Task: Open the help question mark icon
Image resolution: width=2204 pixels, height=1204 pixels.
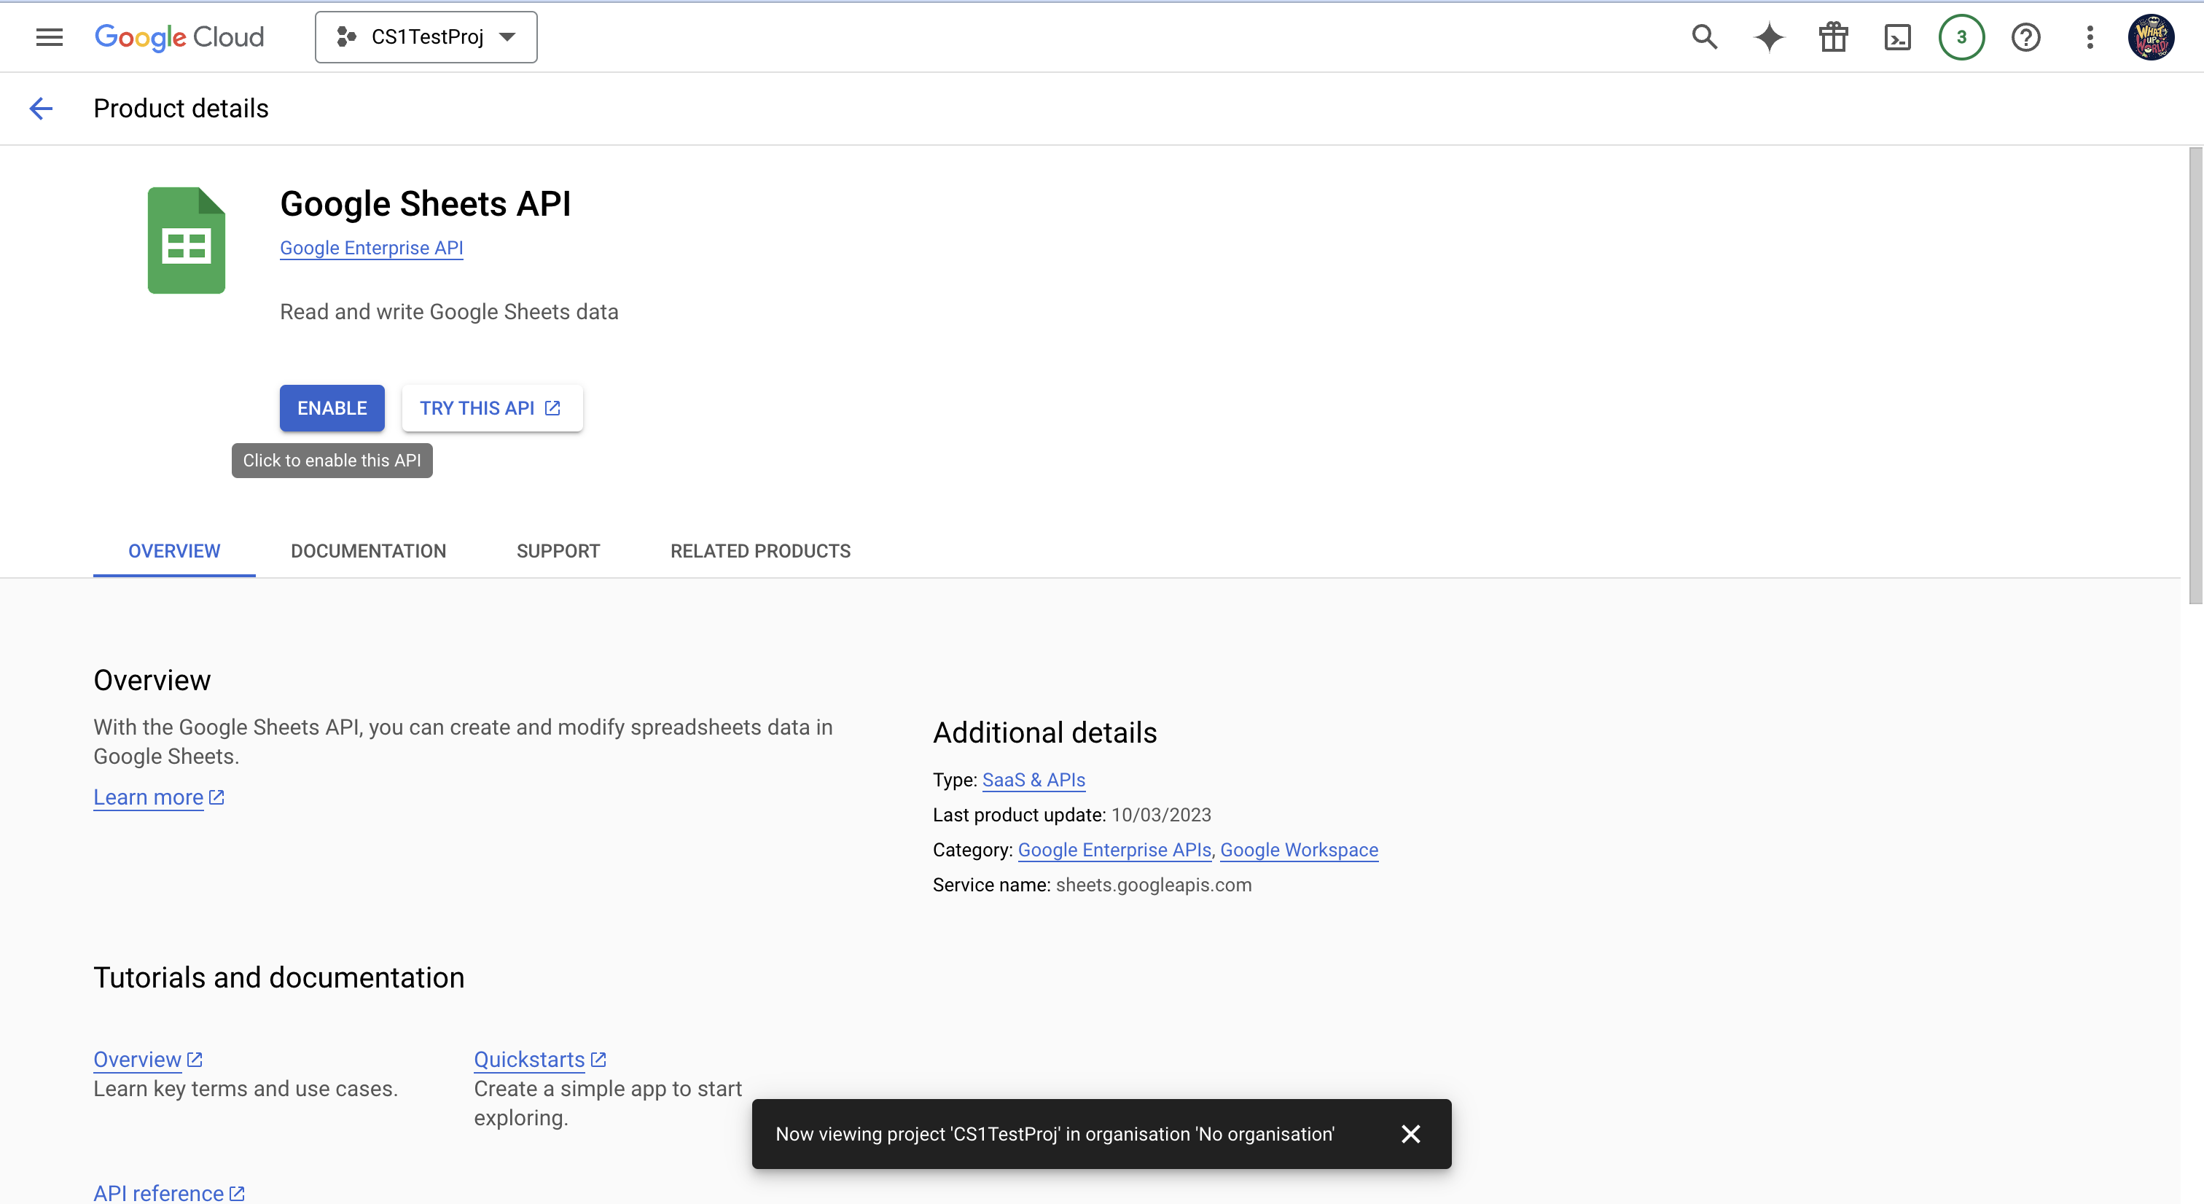Action: pyautogui.click(x=2025, y=36)
